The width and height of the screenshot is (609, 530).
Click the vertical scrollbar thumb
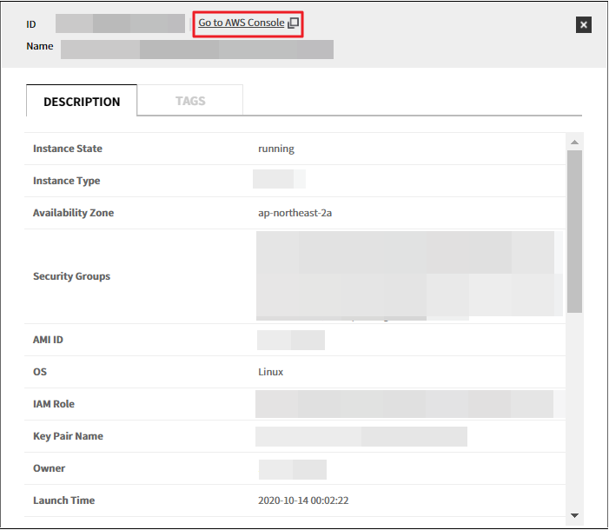click(x=574, y=230)
